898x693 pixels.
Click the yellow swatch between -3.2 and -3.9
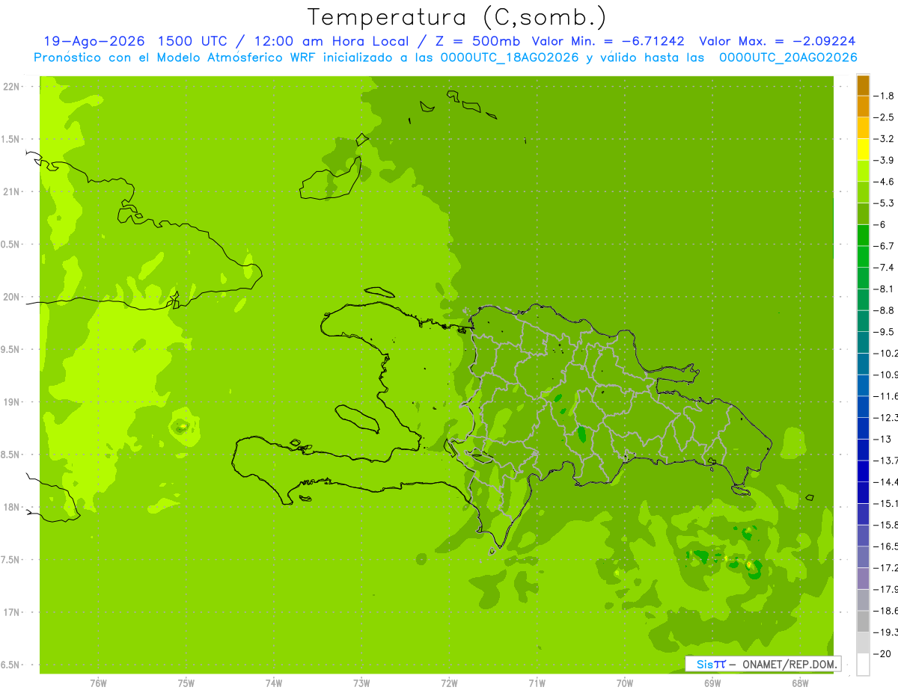863,150
